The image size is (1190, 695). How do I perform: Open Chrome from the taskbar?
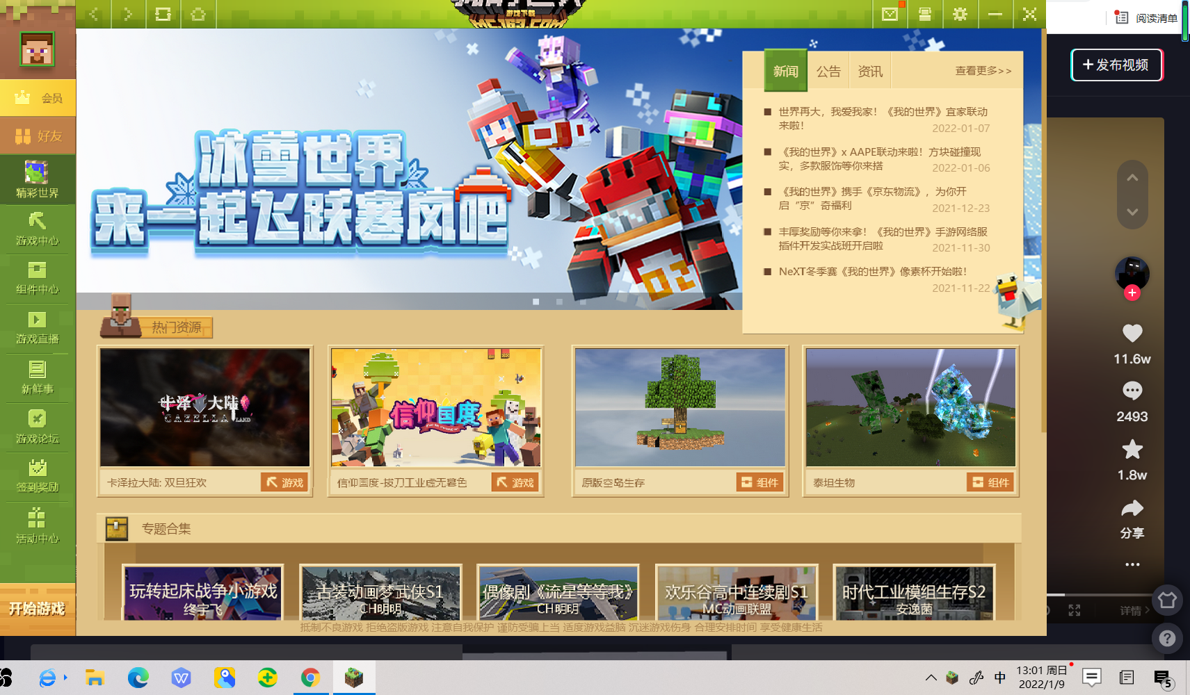(310, 678)
